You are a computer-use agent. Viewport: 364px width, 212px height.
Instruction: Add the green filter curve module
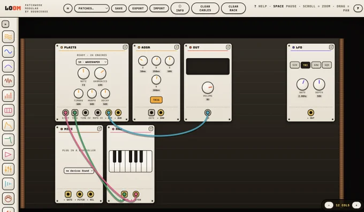(8, 140)
